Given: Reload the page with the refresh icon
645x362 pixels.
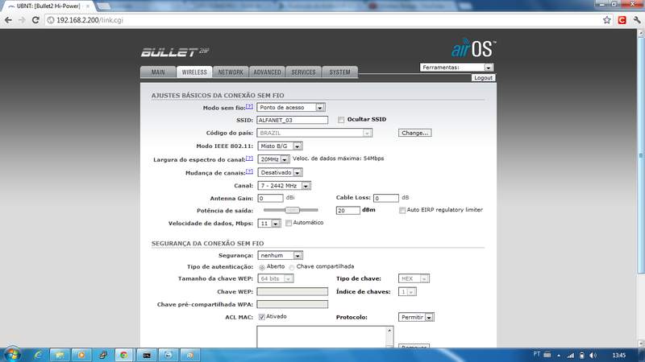Looking at the screenshot, I should coord(35,20).
